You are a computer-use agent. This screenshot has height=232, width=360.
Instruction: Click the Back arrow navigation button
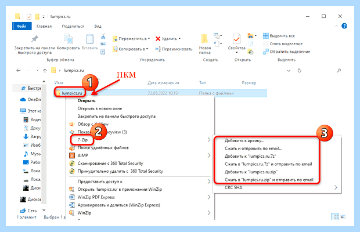click(19, 71)
